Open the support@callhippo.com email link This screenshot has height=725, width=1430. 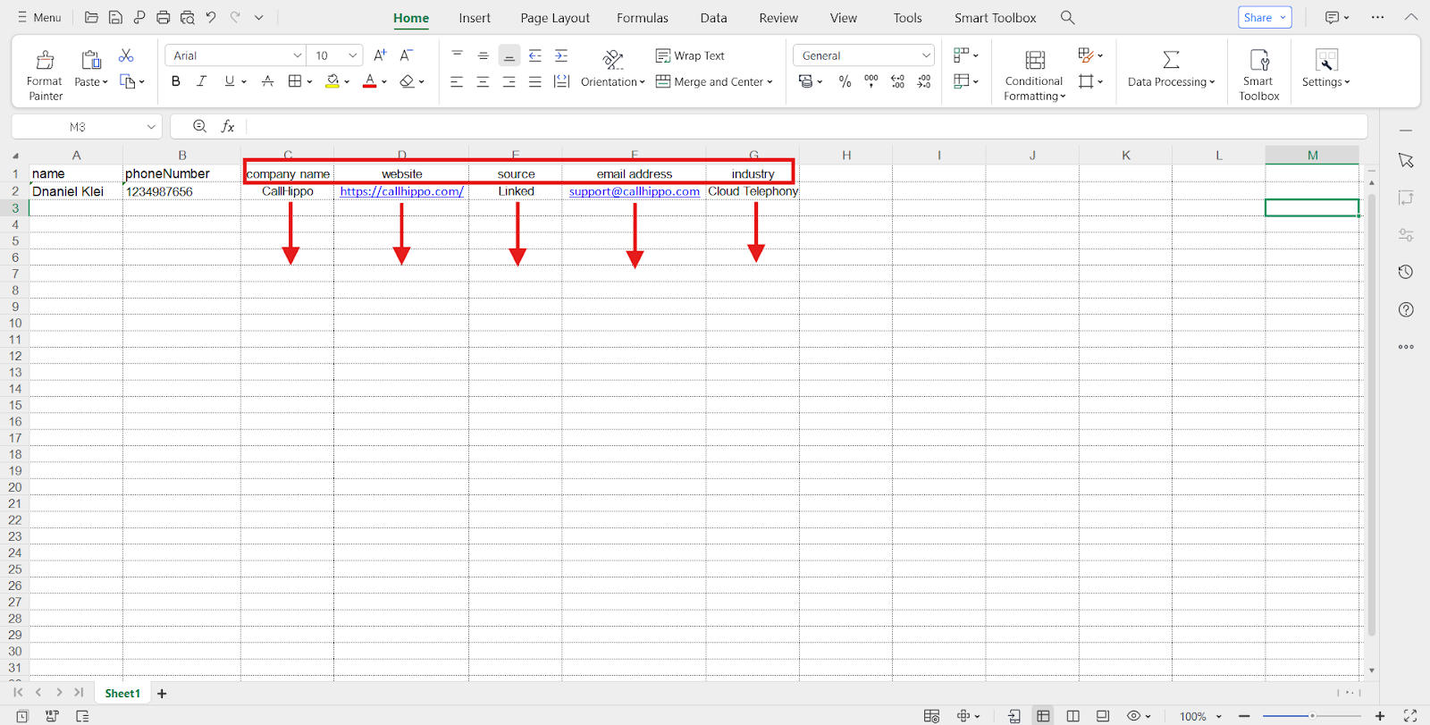[x=635, y=191]
